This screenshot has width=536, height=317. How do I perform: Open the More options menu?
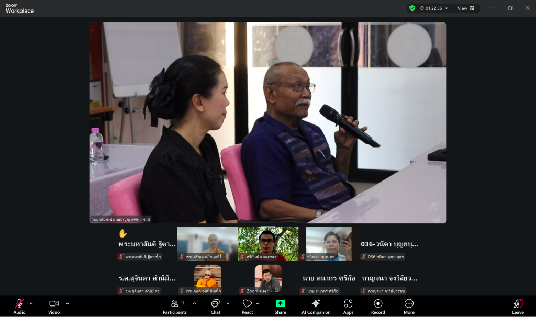pos(409,306)
